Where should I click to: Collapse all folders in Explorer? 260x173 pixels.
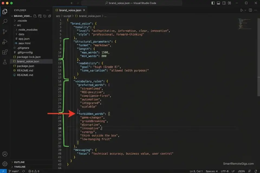click(50, 16)
